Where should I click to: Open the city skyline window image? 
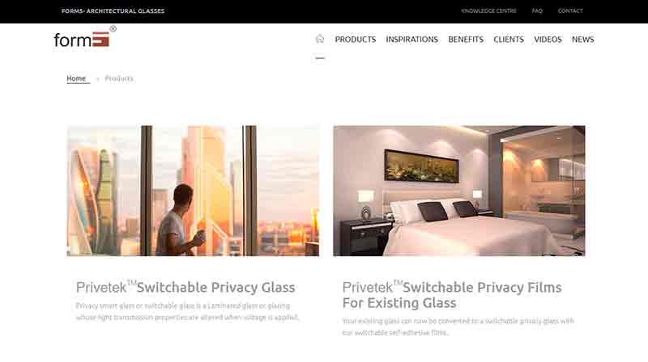point(193,191)
